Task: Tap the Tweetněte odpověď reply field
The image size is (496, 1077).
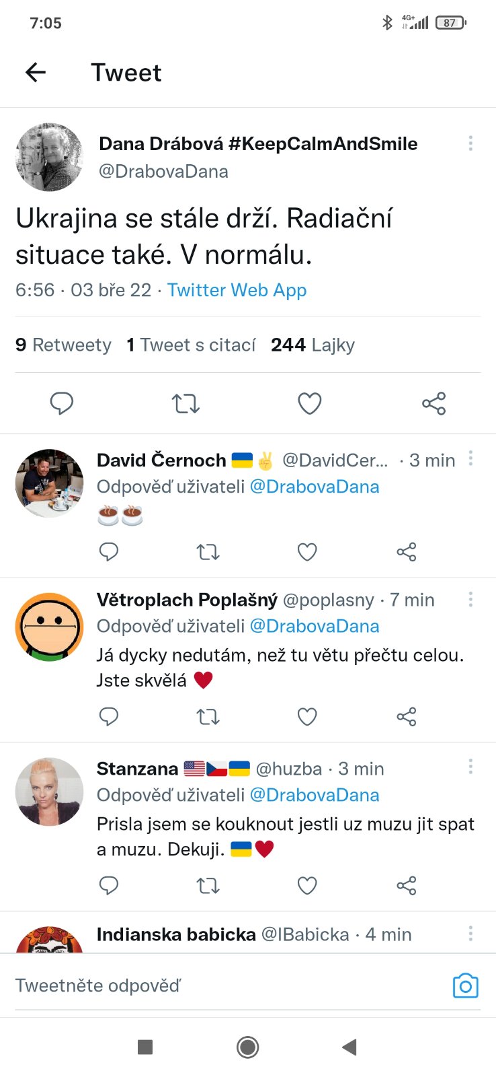Action: 202,985
